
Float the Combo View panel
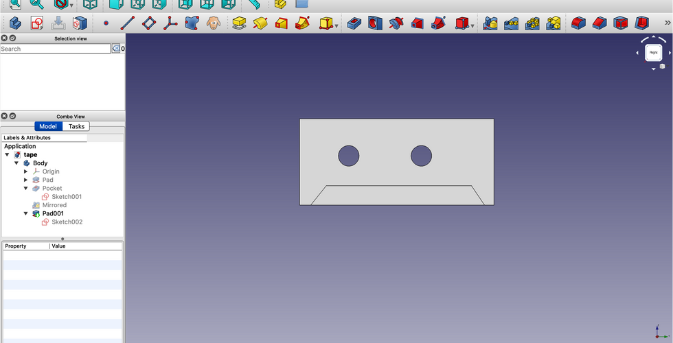12,116
